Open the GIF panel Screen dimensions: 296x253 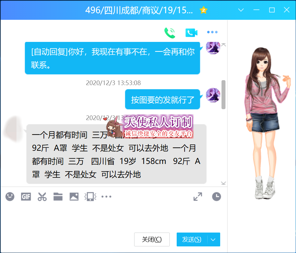point(26,196)
